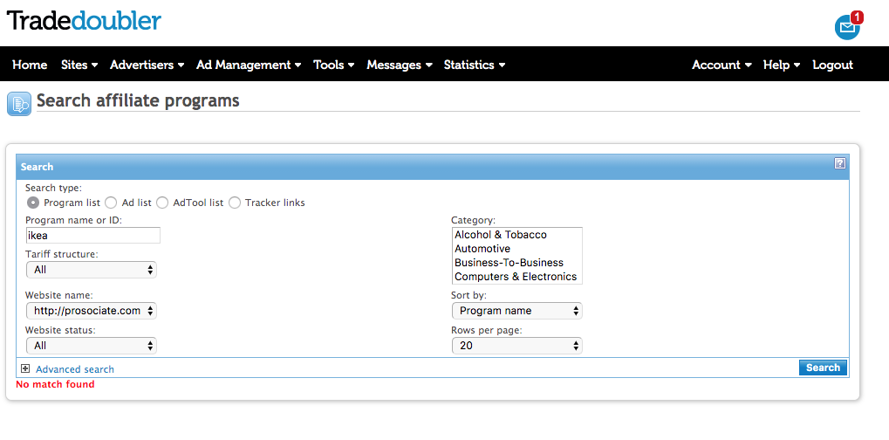Open the Sort by dropdown
This screenshot has height=440, width=889.
516,311
